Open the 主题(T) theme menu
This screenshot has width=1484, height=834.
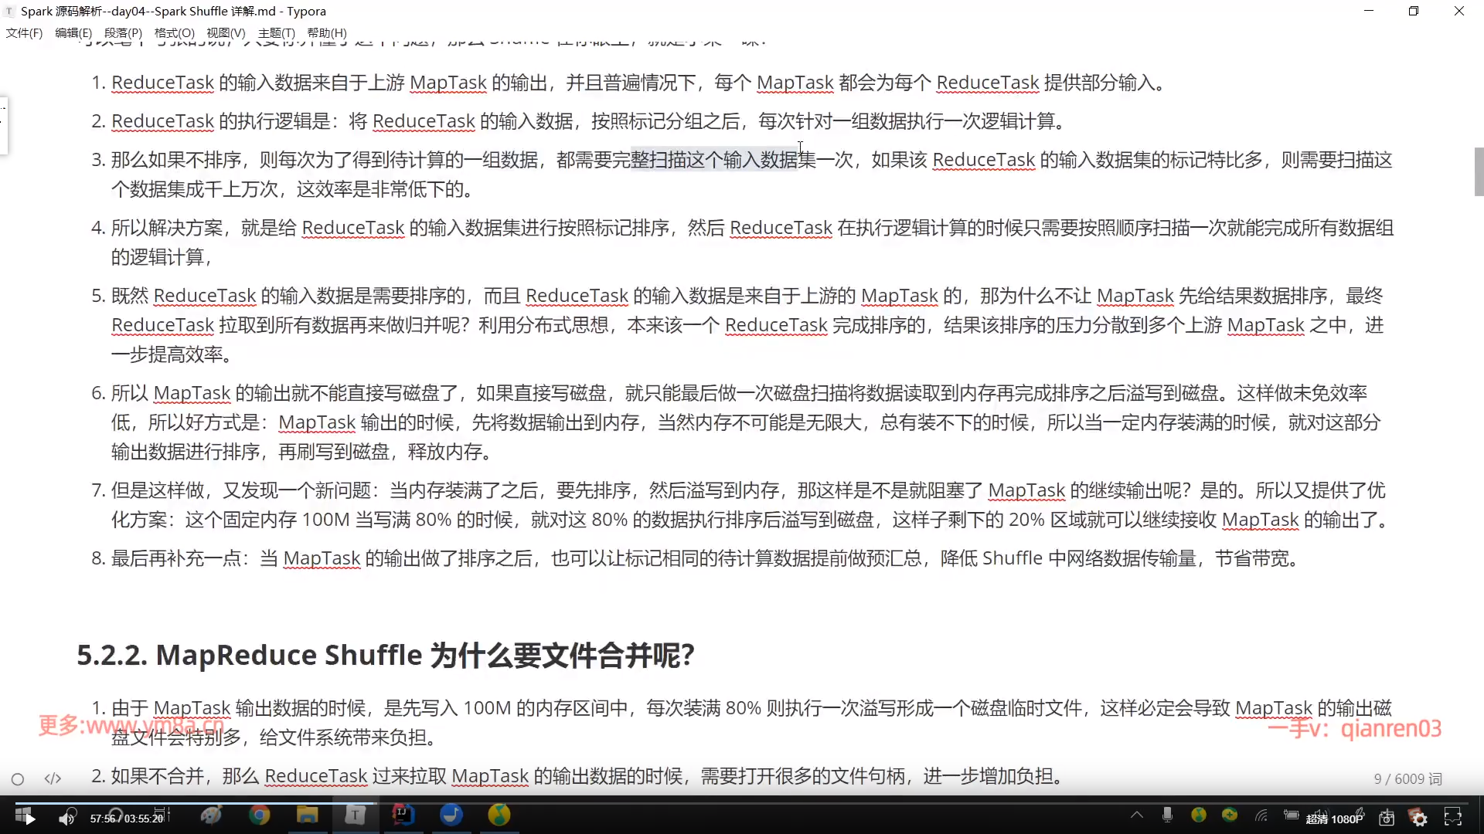[276, 32]
